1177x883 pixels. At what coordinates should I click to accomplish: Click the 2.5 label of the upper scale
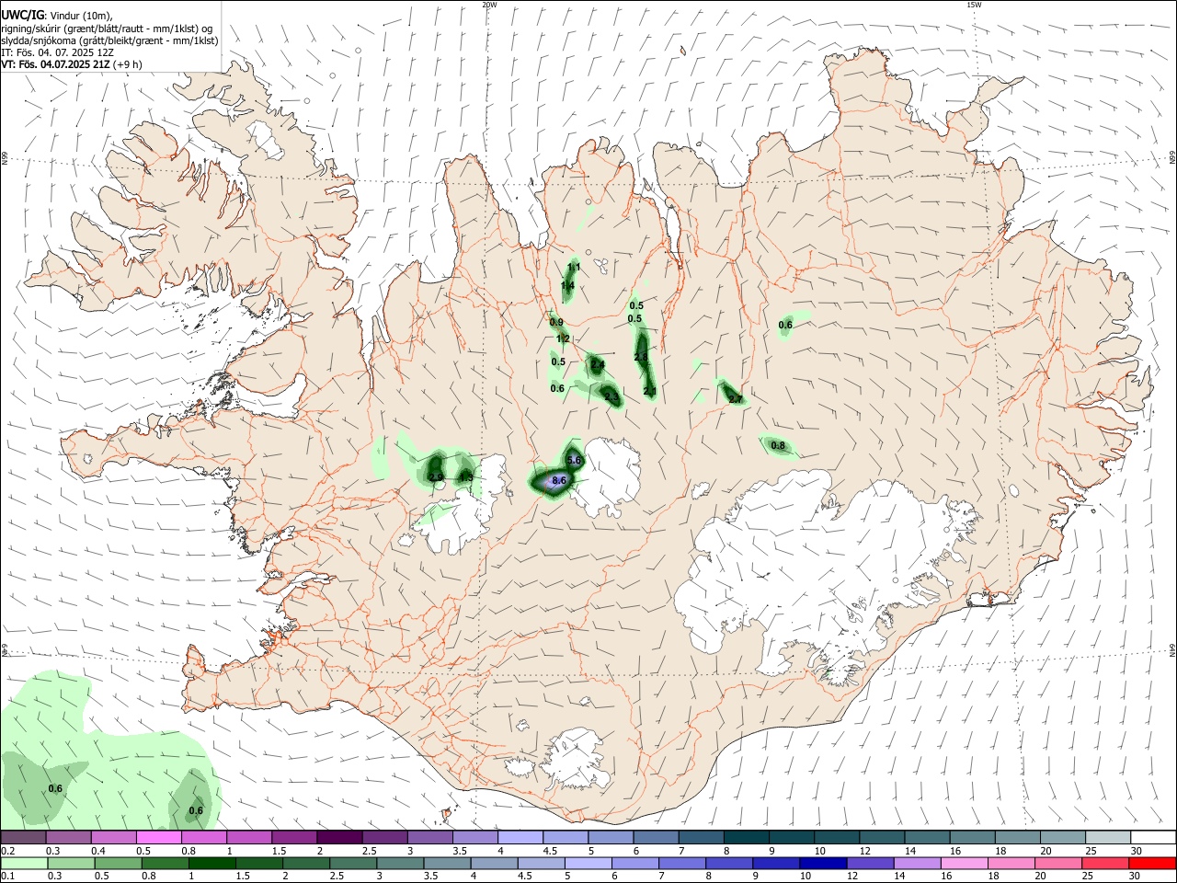pos(369,851)
